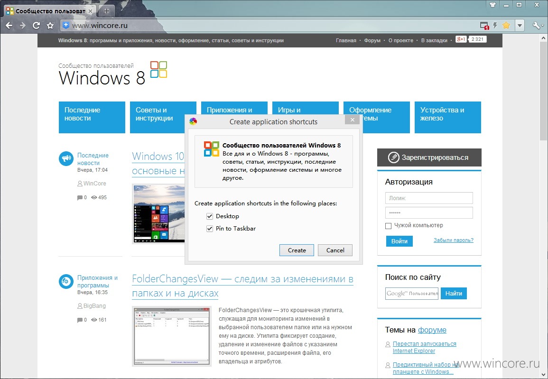Click the Войти login button
The width and height of the screenshot is (548, 379).
399,241
